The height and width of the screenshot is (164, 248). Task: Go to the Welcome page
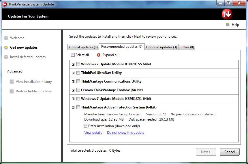pos(17,38)
